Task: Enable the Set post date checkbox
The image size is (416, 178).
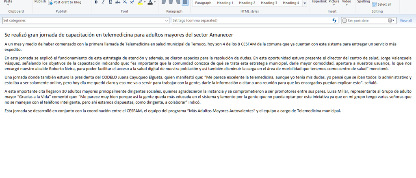Action: coord(344,21)
